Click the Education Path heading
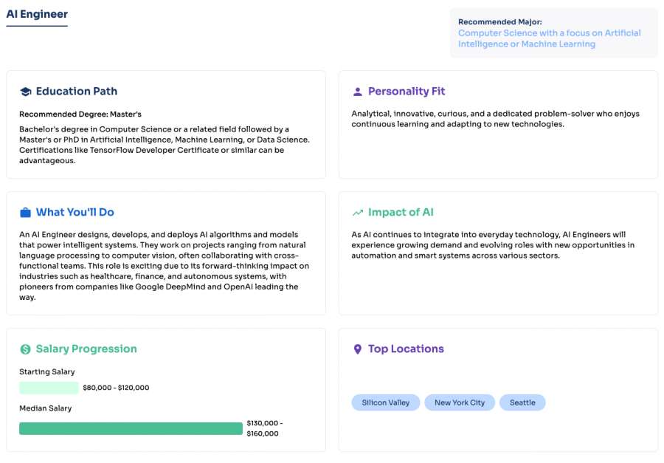 [77, 92]
